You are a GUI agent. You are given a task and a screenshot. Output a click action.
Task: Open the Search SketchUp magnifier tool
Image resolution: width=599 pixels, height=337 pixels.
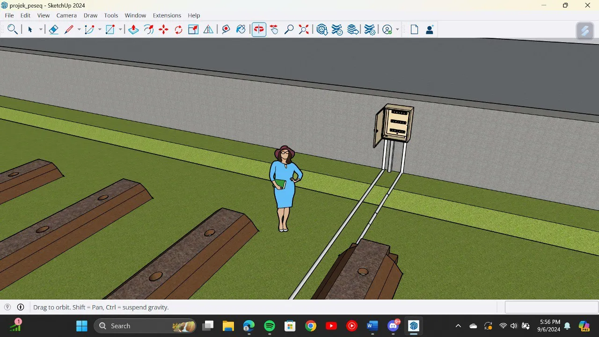coord(13,29)
